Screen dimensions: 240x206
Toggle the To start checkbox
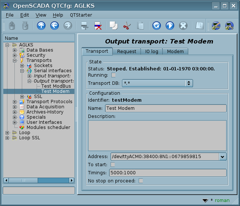113,165
